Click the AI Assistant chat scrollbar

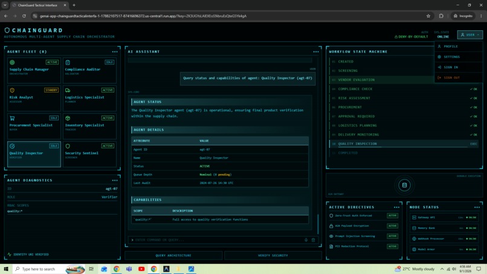(318, 224)
